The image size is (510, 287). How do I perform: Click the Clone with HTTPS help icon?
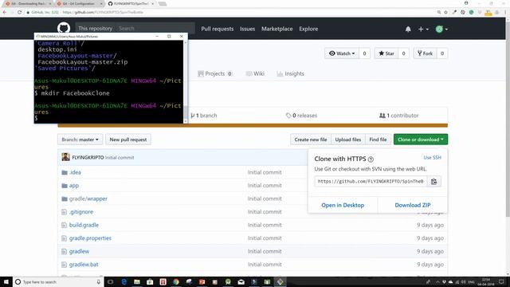[371, 159]
